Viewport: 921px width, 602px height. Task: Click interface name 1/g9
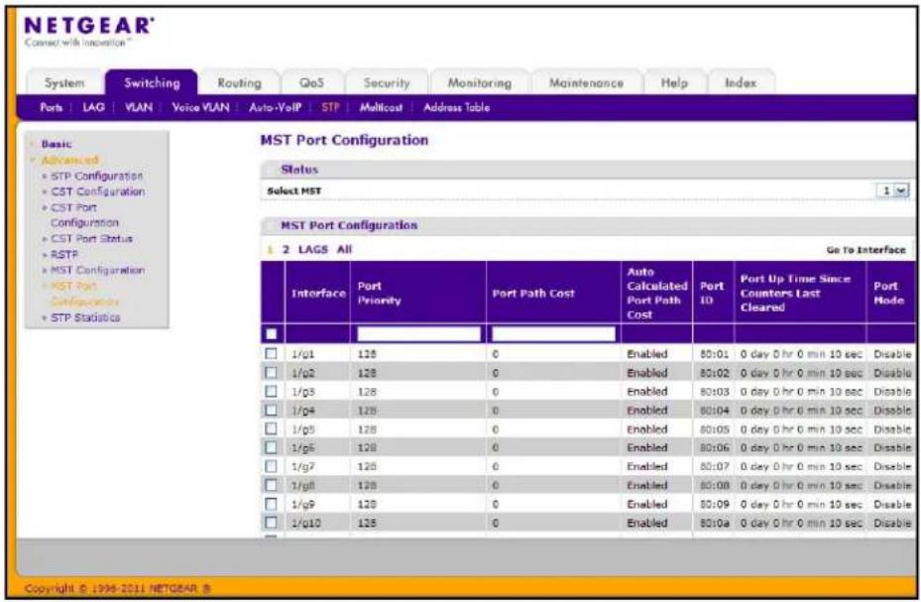303,504
